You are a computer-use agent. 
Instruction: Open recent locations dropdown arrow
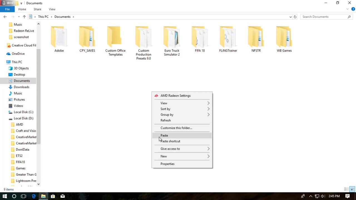(x=19, y=17)
